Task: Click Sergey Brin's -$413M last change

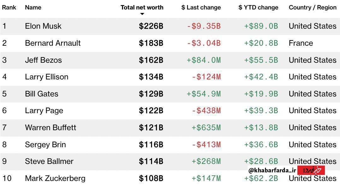Action: pos(206,145)
